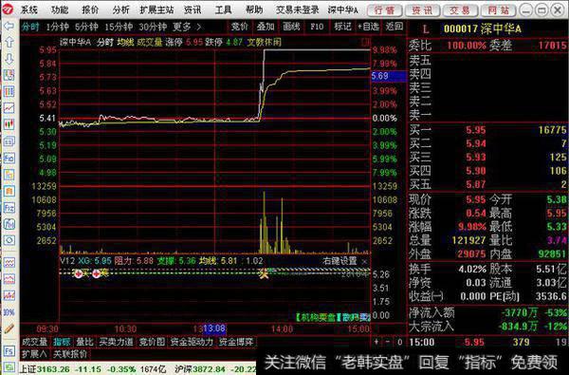The width and height of the screenshot is (569, 375).
Task: Select the 资金驱动力 bottom tab
Action: [x=192, y=342]
